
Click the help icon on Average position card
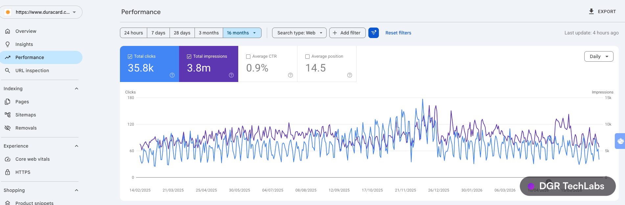click(350, 75)
